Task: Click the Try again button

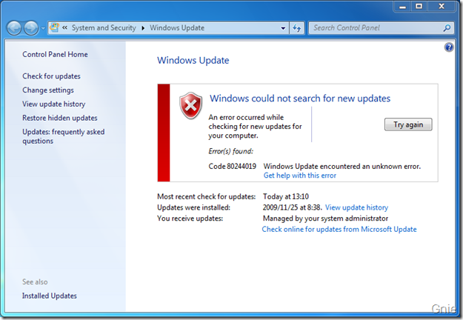Action: [x=408, y=124]
